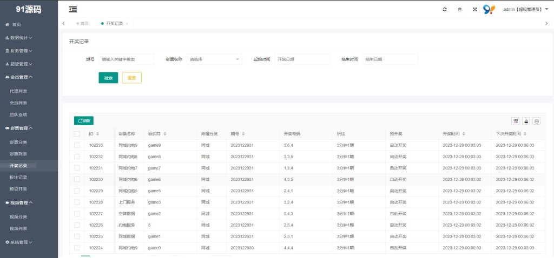
Task: Check the row with ID 102226
Action: (77, 225)
